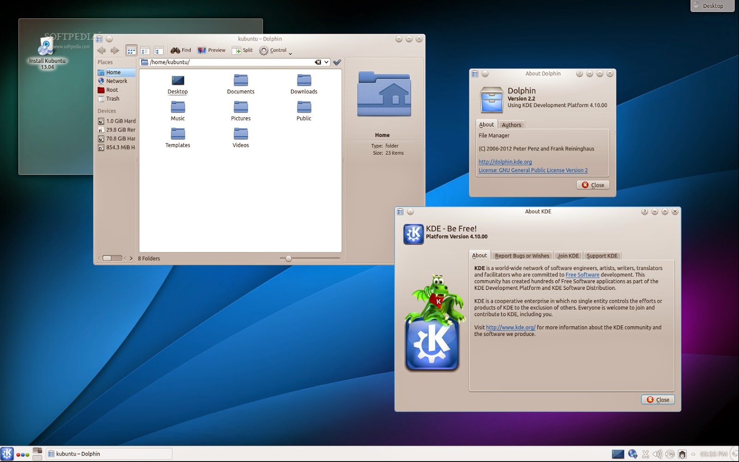The width and height of the screenshot is (739, 462).
Task: Click the help button on the About Dolphin title bar
Action: [580, 74]
